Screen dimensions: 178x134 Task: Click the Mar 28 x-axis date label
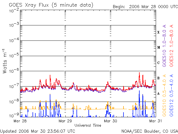[19, 121]
